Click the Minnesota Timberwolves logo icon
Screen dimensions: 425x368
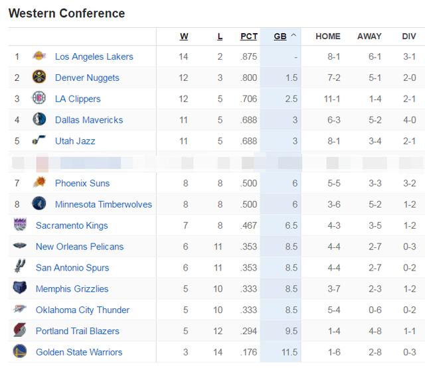point(39,204)
